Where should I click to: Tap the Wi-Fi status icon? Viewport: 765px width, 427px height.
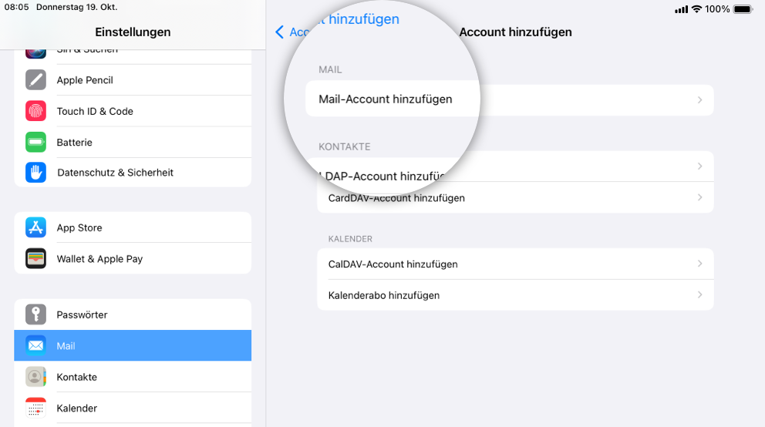click(x=696, y=9)
